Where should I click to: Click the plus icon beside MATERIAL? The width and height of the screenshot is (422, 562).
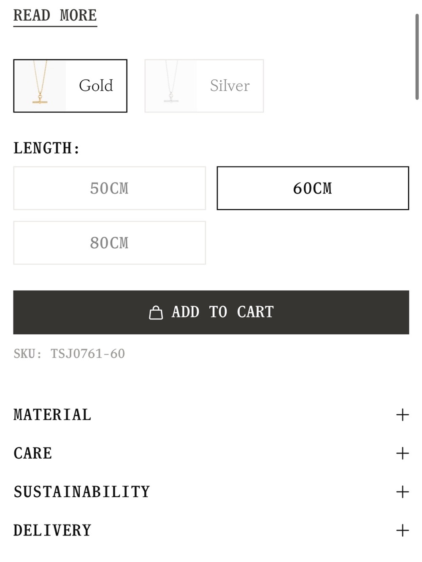point(403,415)
